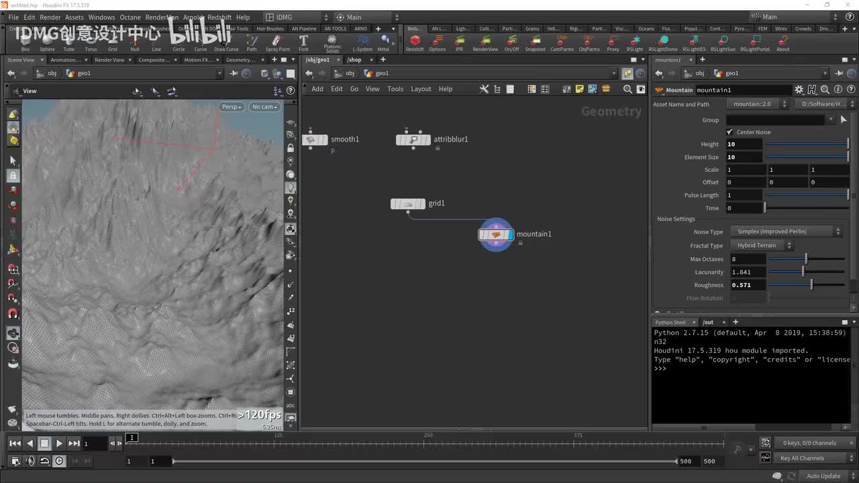The height and width of the screenshot is (483, 859).
Task: Click the RSLight shelf icon
Action: [634, 41]
